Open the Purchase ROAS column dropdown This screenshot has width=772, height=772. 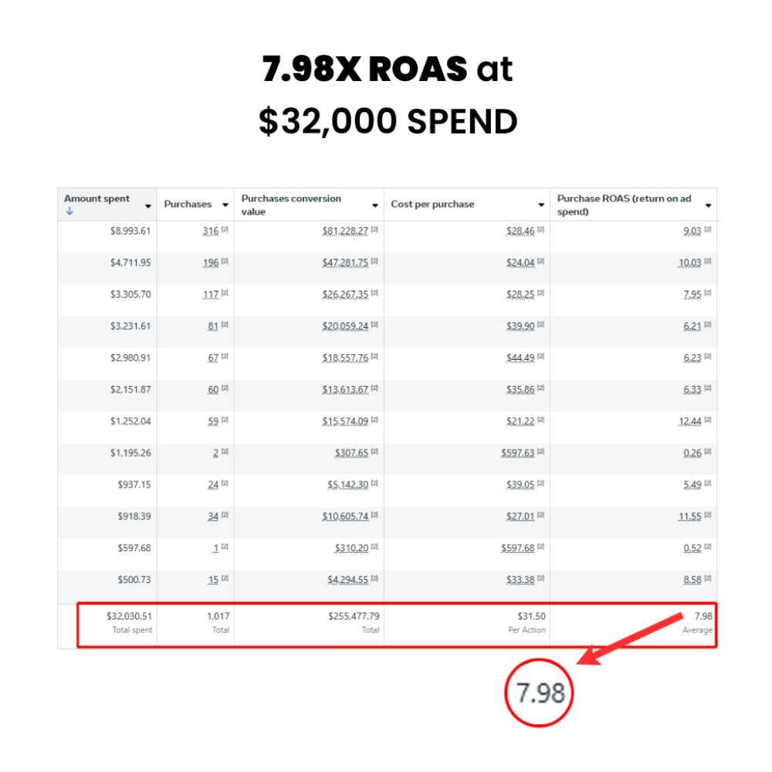707,204
